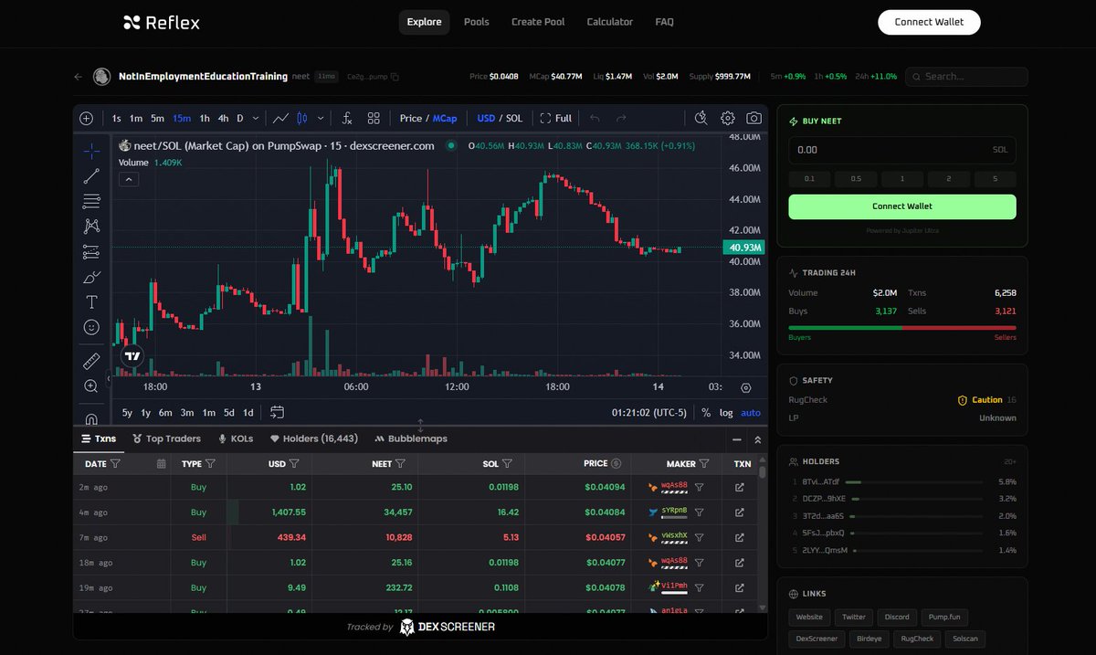Viewport: 1096px width, 655px height.
Task: Click the TradingView logo on chart
Action: pos(132,356)
